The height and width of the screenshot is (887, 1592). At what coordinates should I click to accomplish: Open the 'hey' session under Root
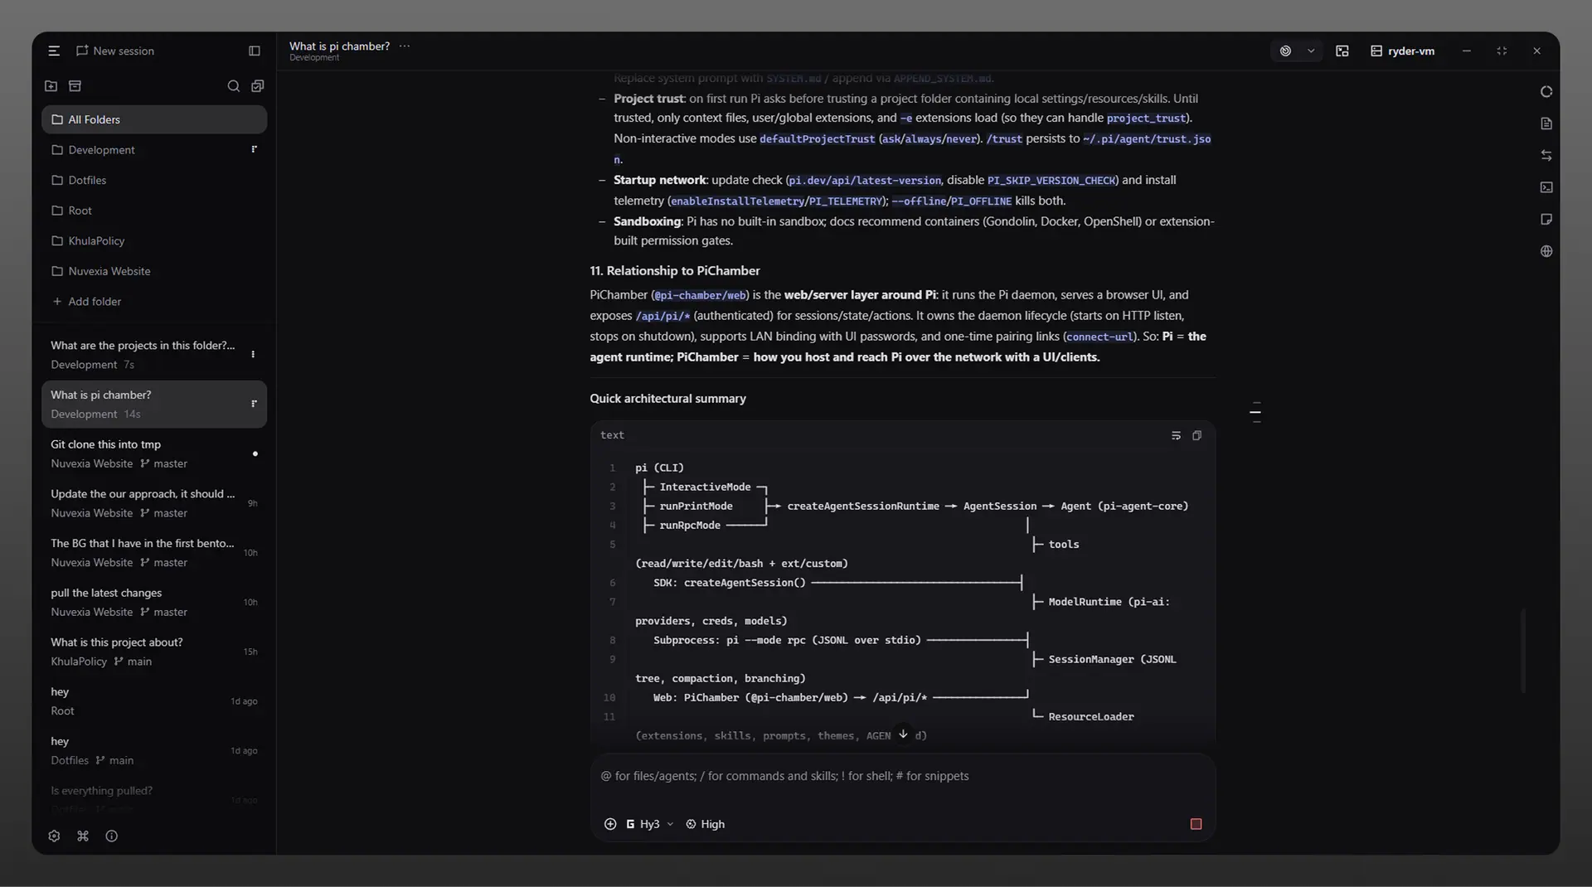tap(154, 701)
